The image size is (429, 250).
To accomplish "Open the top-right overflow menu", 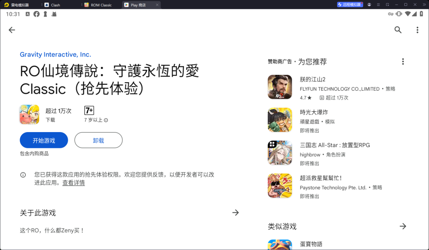I will [417, 30].
